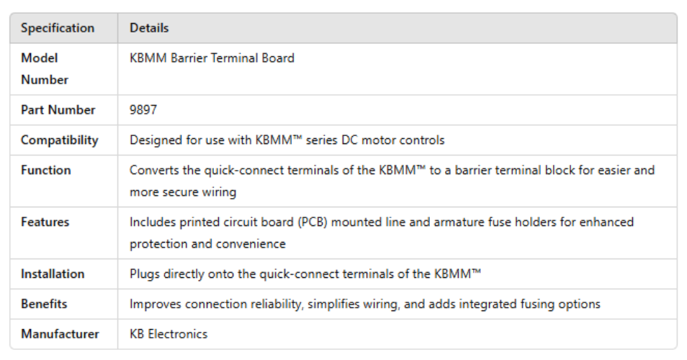Screen dimensions: 687x360
Task: Select the Part Number row label
Action: [x=58, y=110]
